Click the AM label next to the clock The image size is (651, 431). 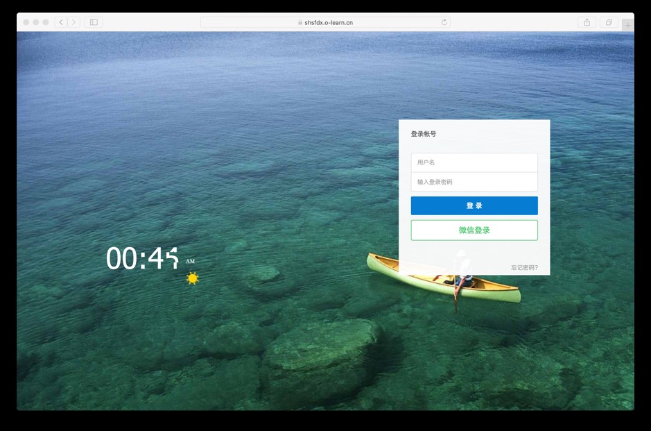190,262
